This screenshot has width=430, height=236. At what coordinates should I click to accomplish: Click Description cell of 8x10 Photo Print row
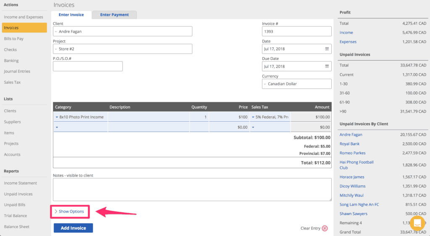point(149,117)
